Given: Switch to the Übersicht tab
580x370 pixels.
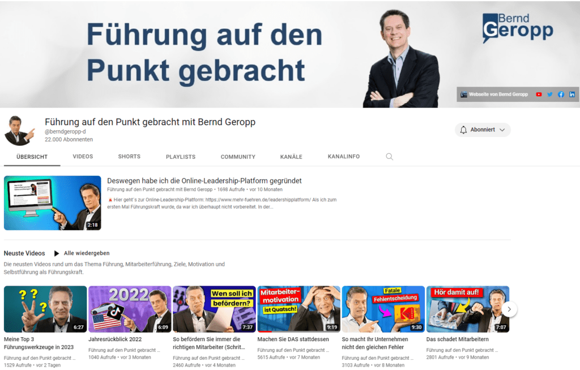Looking at the screenshot, I should tap(32, 157).
